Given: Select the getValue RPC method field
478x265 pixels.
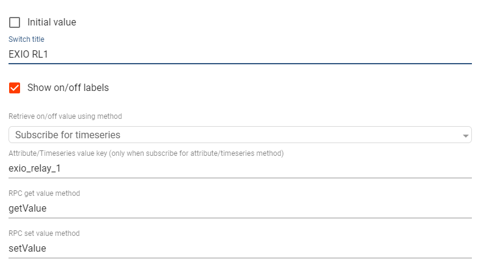Looking at the screenshot, I should (x=240, y=209).
